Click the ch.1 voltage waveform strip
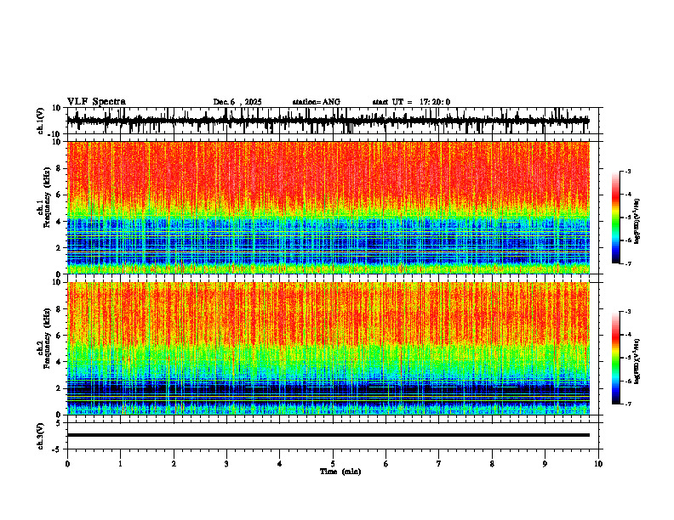 pyautogui.click(x=328, y=121)
